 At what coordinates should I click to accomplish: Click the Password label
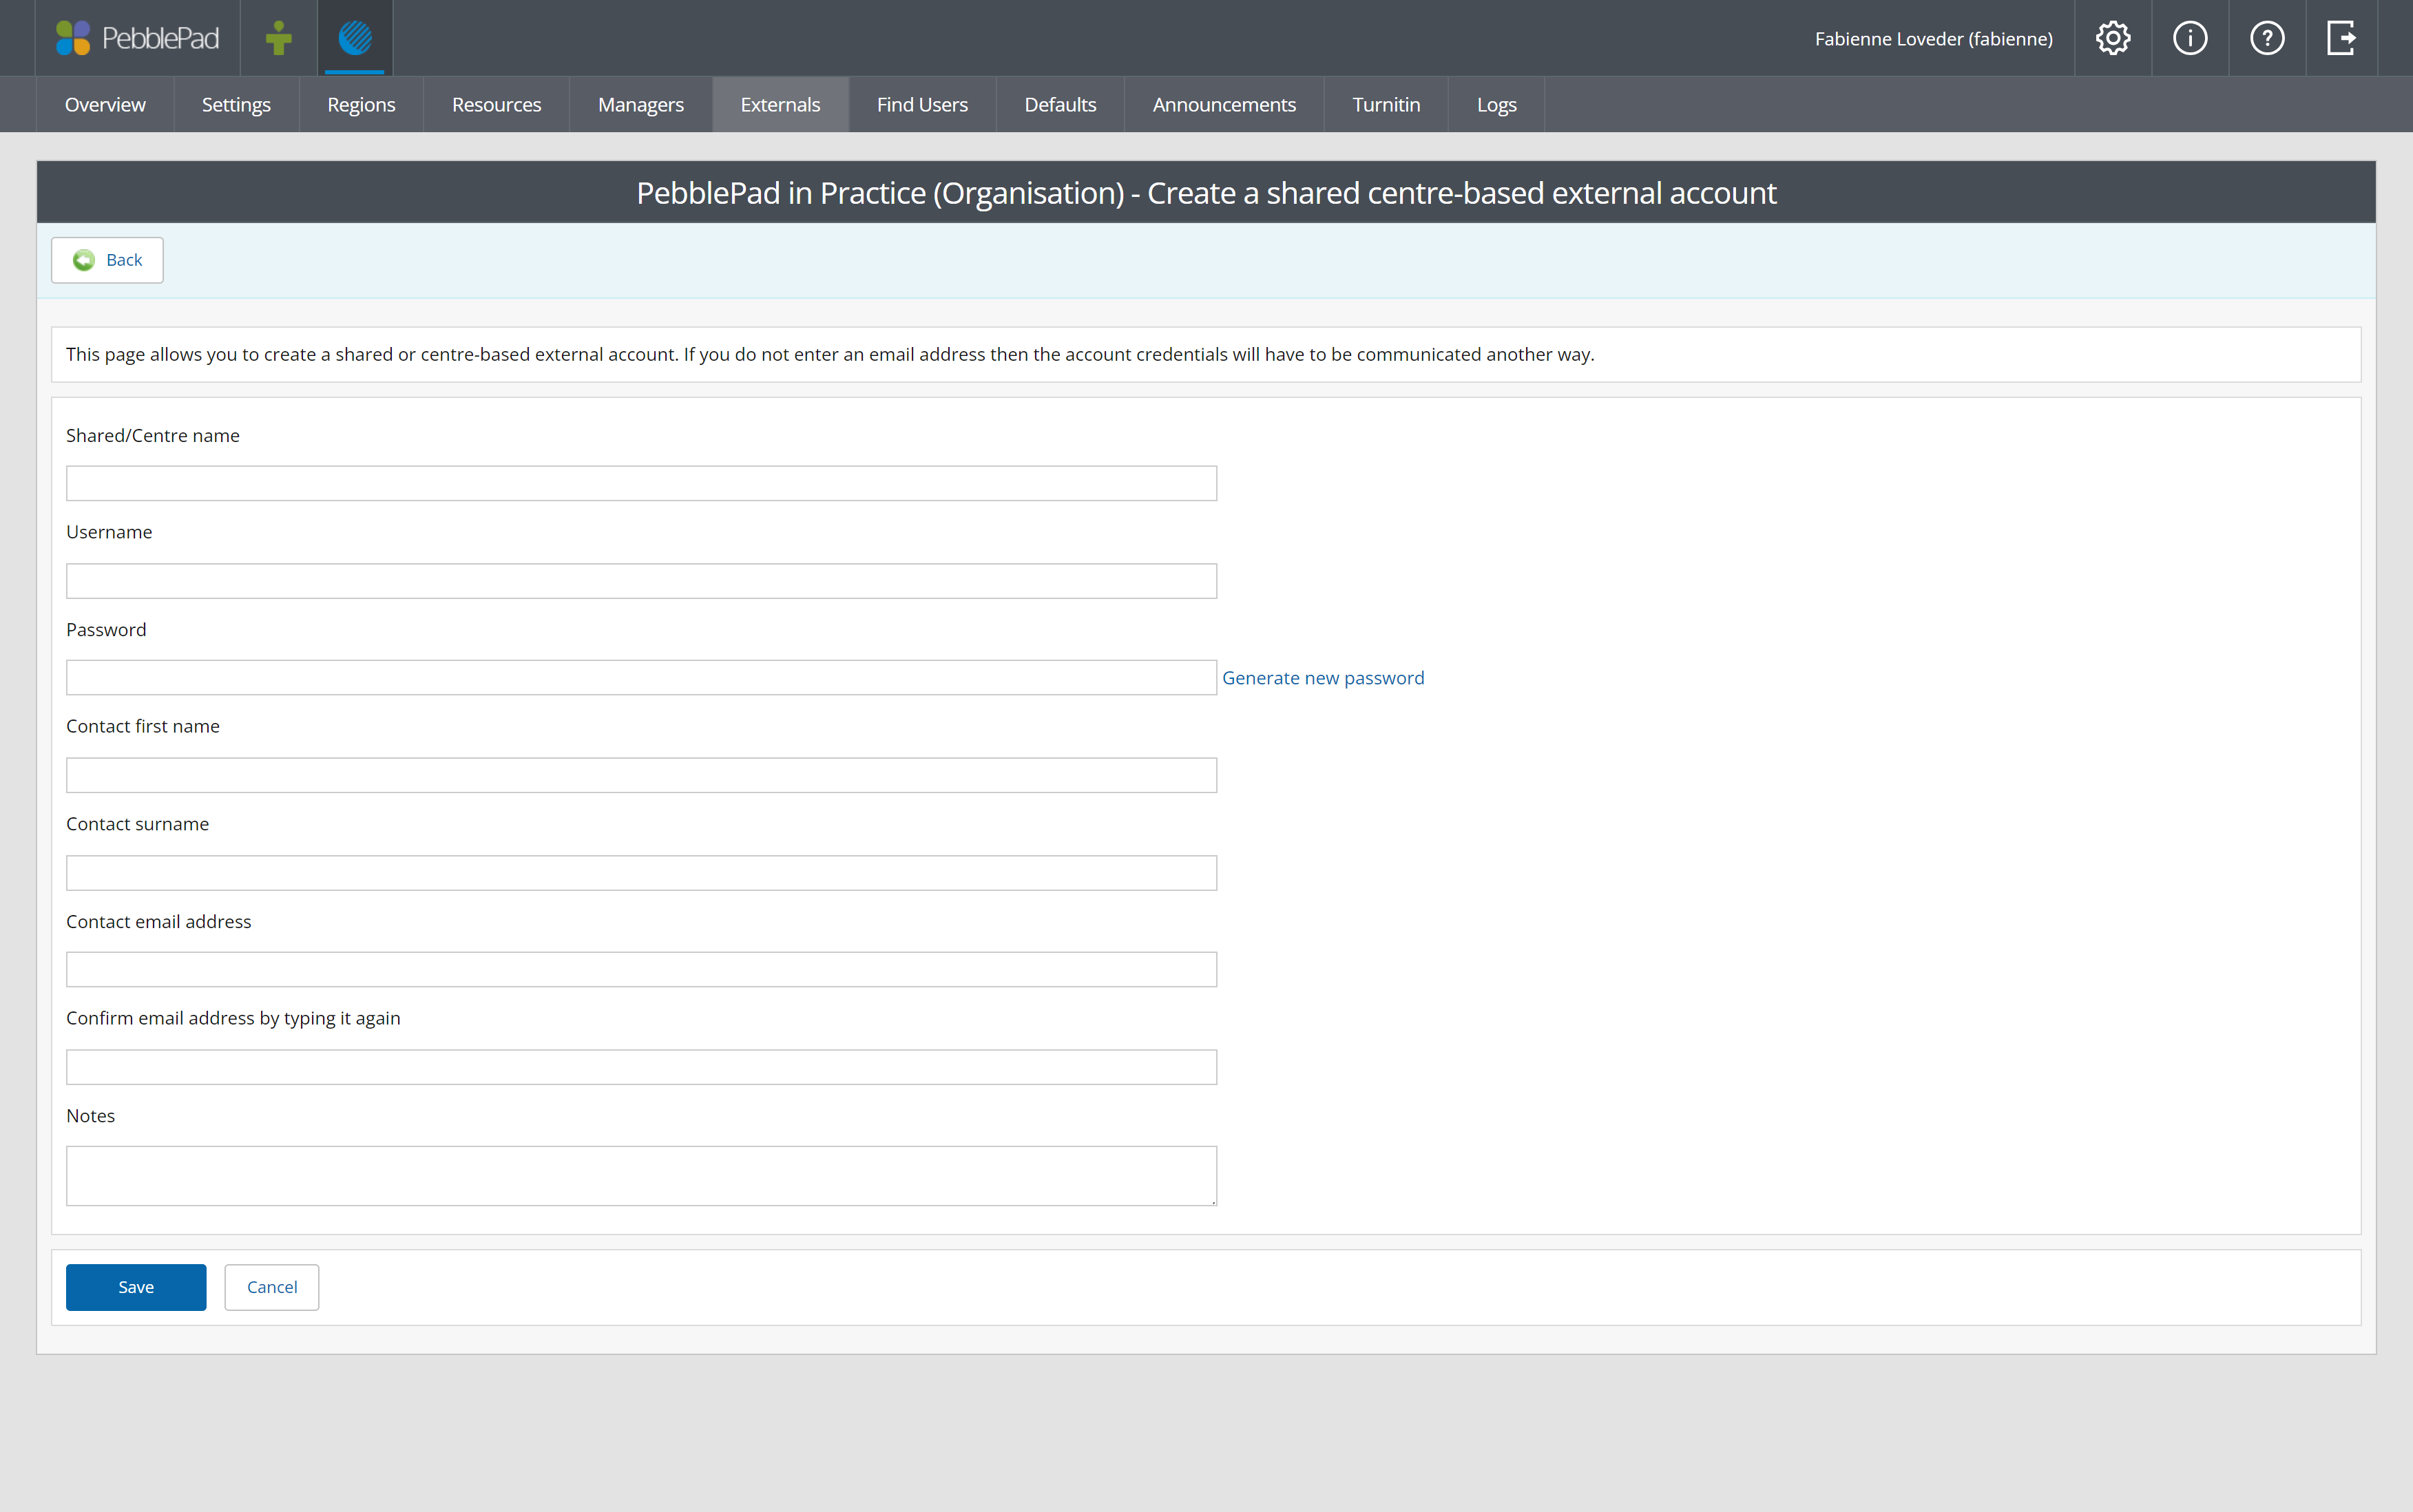(x=106, y=629)
